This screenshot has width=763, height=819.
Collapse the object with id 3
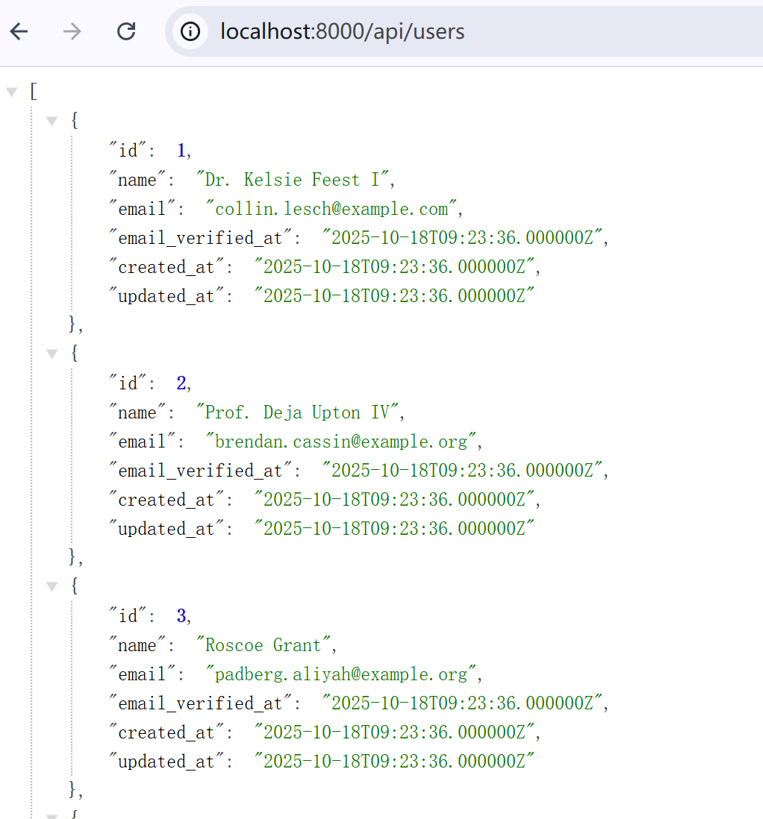pos(52,587)
